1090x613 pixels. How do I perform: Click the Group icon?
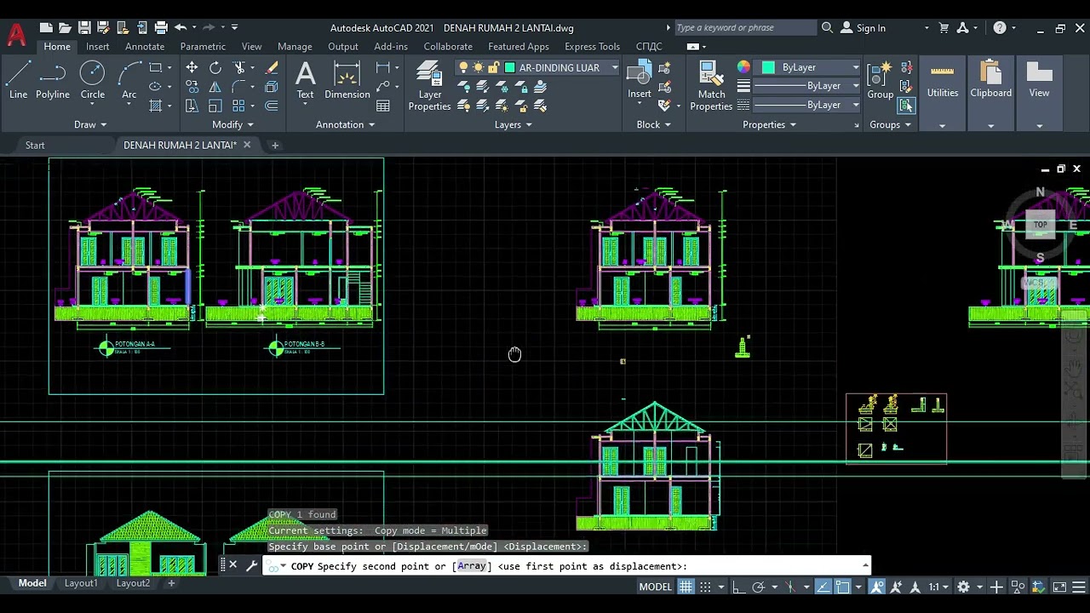(x=881, y=81)
